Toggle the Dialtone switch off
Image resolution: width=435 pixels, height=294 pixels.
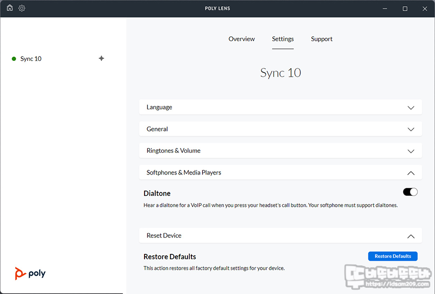(x=410, y=192)
